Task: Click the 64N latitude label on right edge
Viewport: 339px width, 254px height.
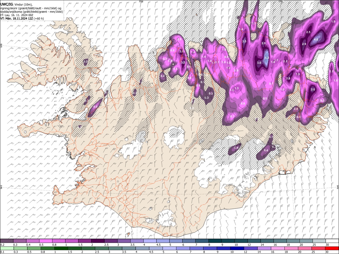Action: (338, 187)
